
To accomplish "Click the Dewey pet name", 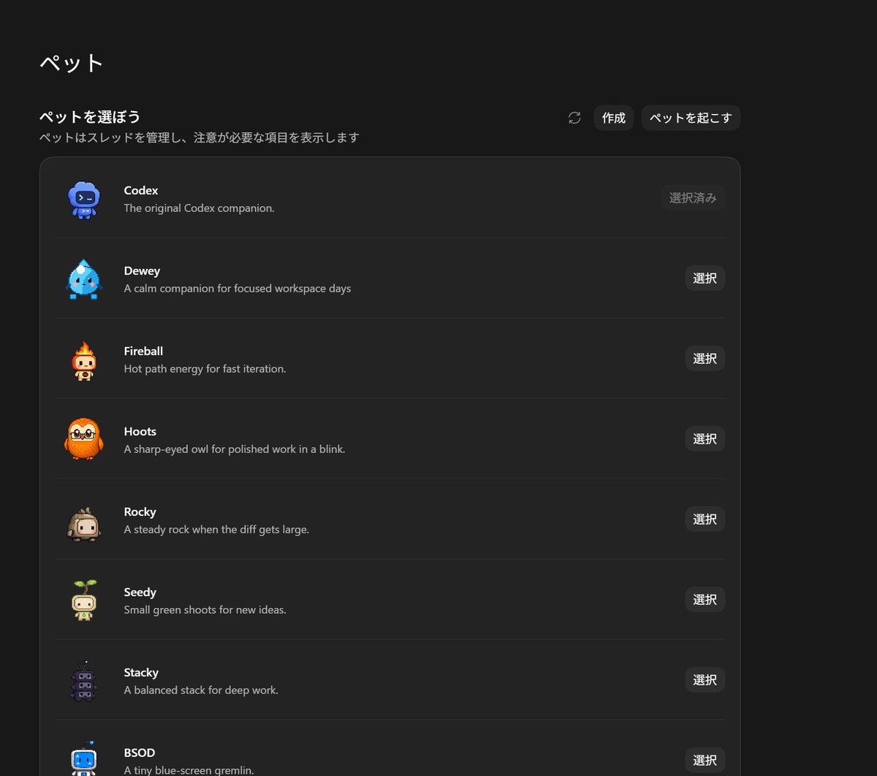I will [142, 270].
